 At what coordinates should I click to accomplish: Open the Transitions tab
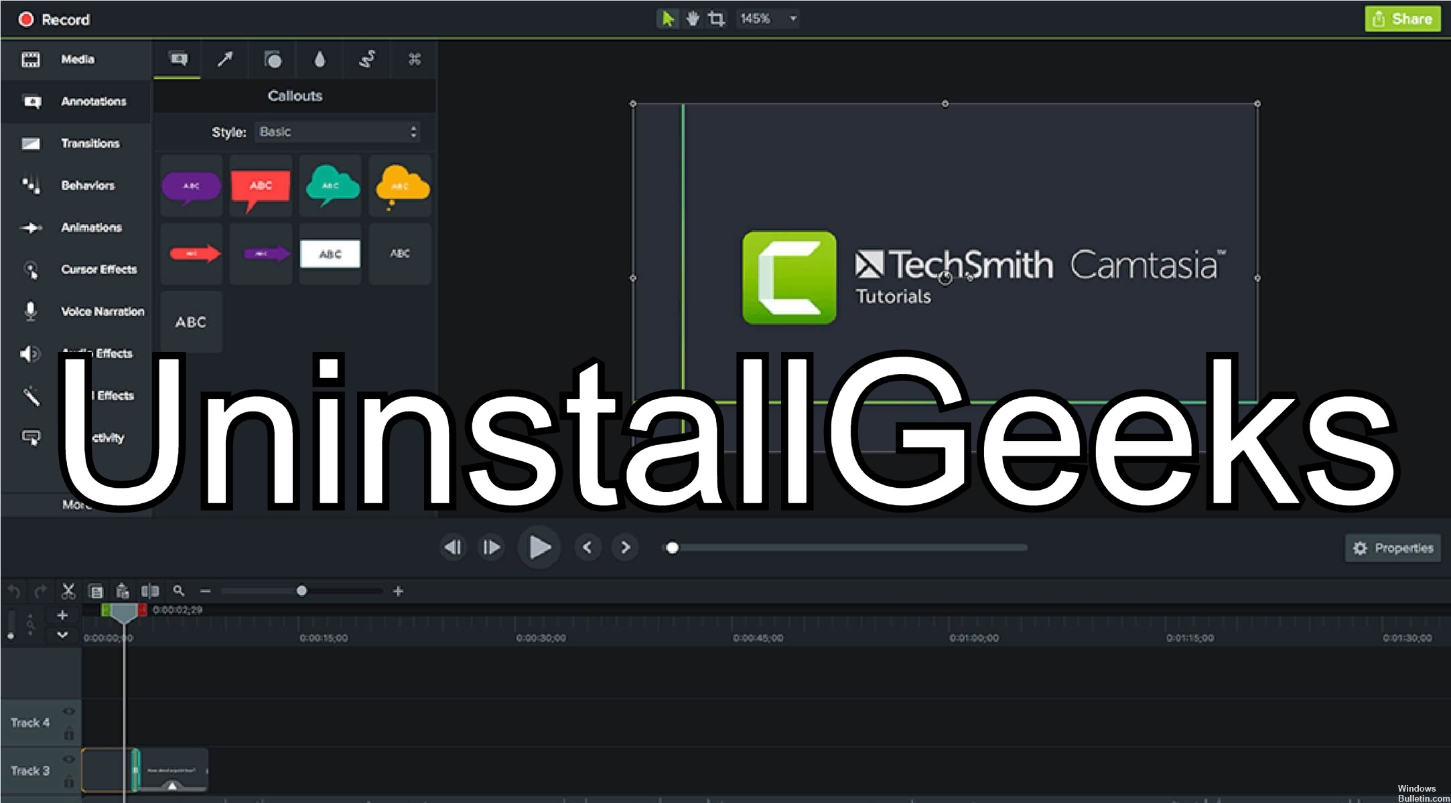(76, 144)
